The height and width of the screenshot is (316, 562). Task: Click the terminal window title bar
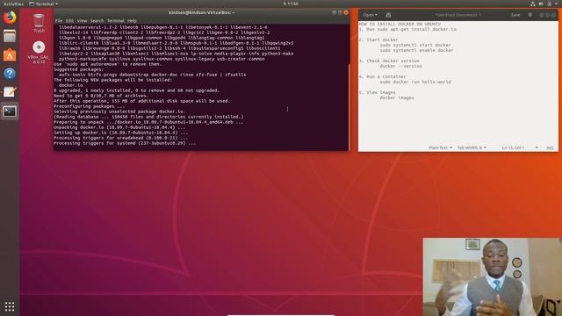pos(201,12)
